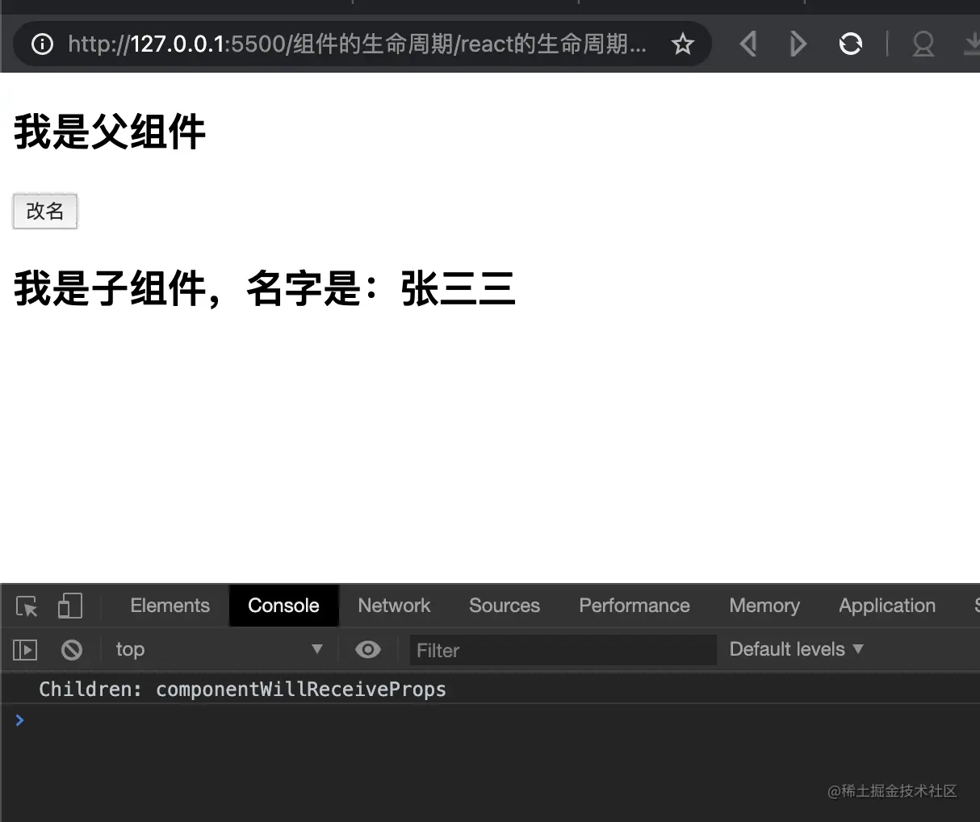Expand the Default levels dropdown
Image resolution: width=980 pixels, height=822 pixels.
tap(796, 649)
